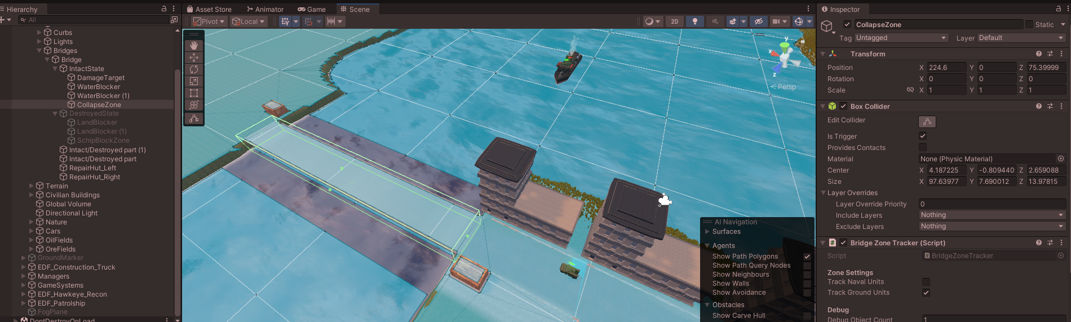Toggle hidden objects visibility icon
1071x322 pixels.
point(759,21)
